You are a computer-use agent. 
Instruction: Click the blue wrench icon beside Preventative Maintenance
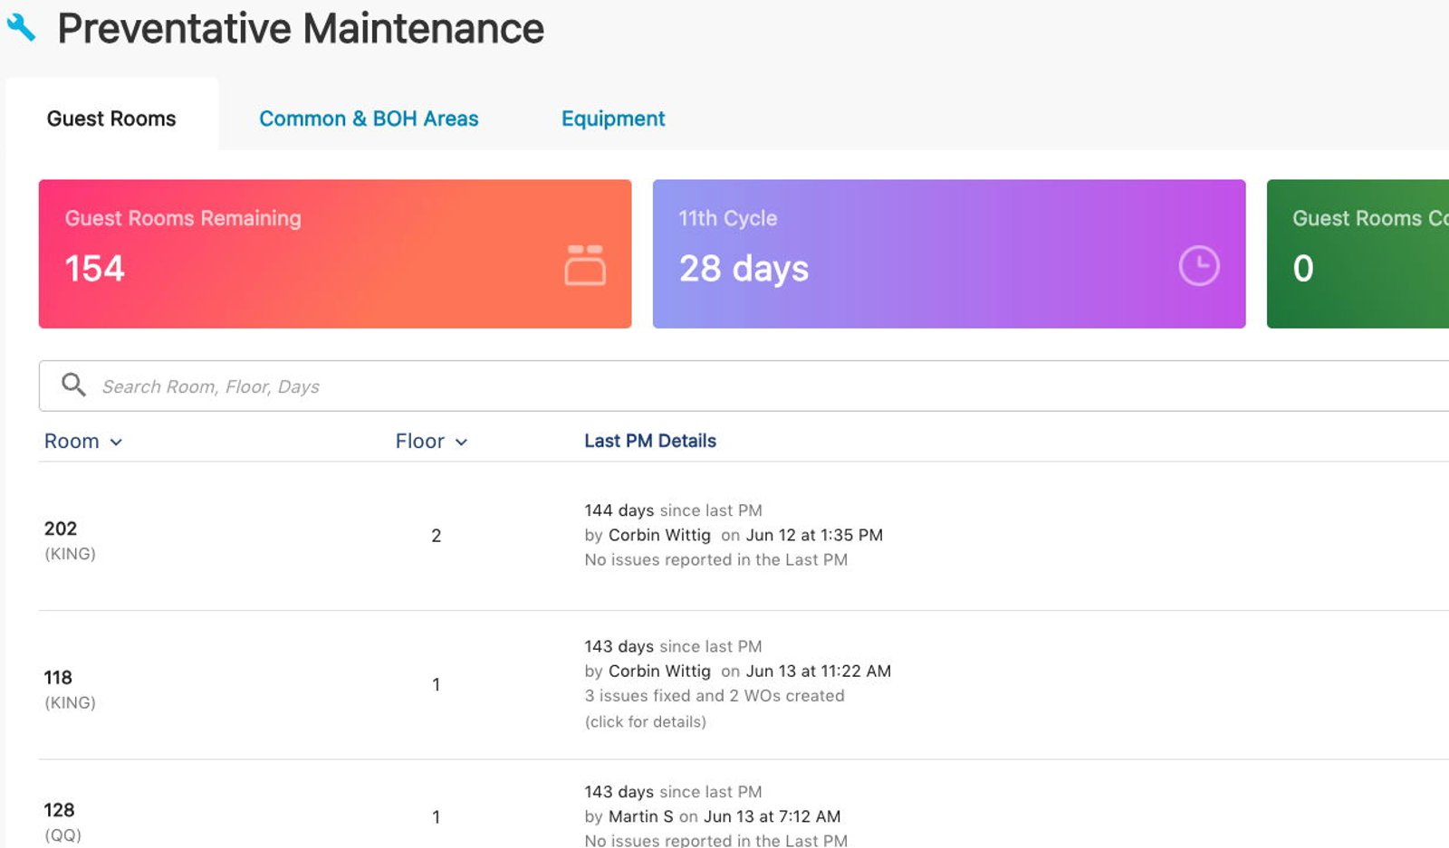(21, 28)
